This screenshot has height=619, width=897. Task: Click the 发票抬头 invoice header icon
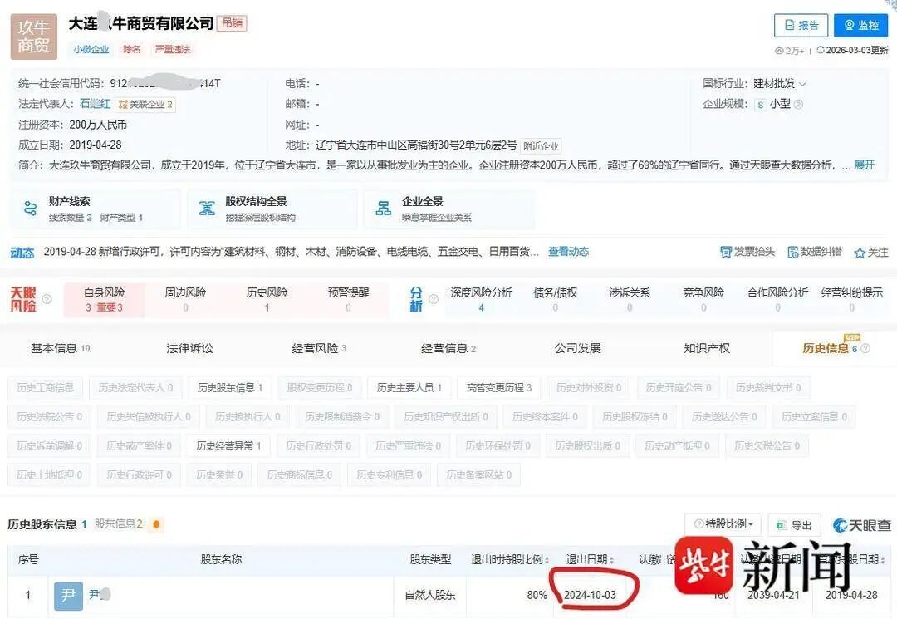point(748,251)
